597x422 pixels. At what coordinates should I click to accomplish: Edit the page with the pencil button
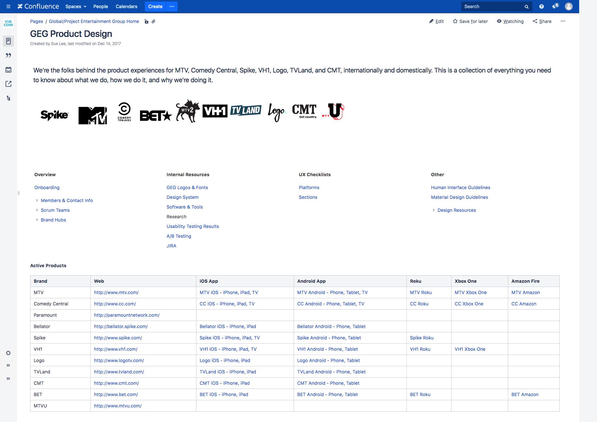coord(437,21)
